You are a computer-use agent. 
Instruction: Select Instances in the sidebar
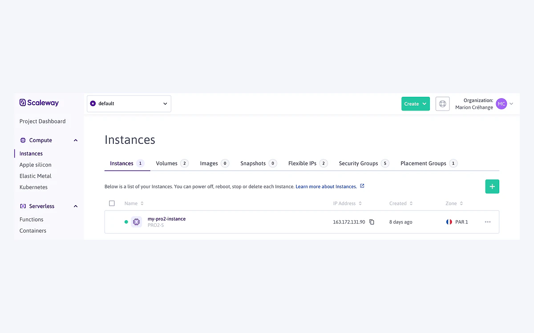[31, 154]
